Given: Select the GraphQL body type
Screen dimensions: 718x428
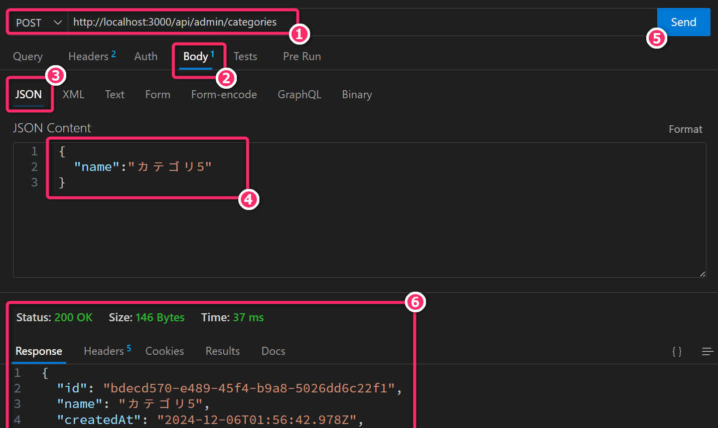Looking at the screenshot, I should (x=299, y=95).
